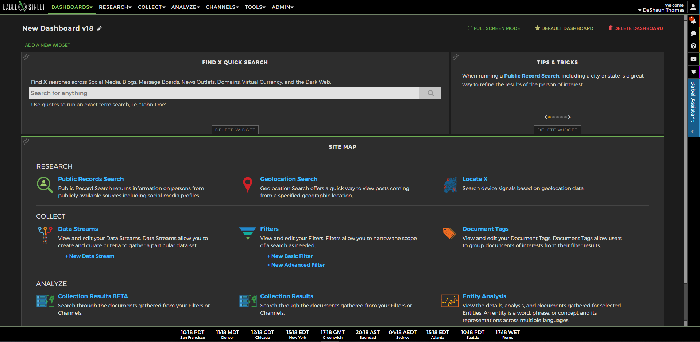Select the last tip carousel dot
This screenshot has width=700, height=342.
pos(566,117)
